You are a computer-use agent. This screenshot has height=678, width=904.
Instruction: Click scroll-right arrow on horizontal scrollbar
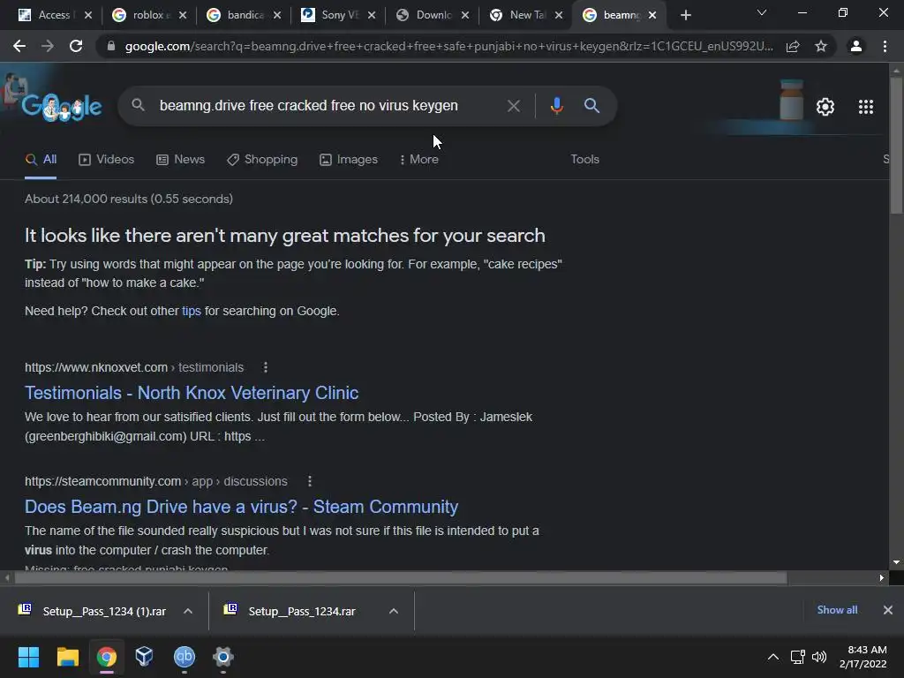tap(882, 577)
